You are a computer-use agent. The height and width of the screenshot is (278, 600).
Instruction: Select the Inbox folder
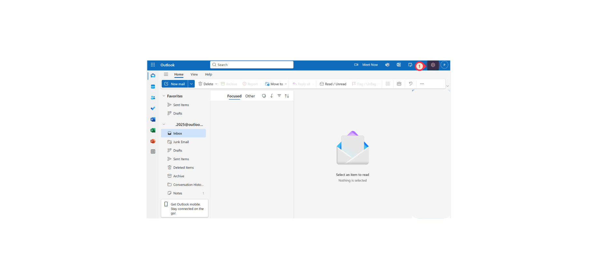point(183,133)
